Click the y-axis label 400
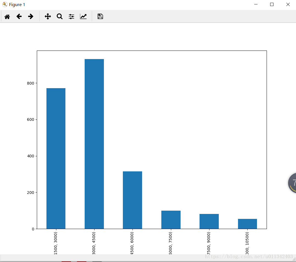Screen dimensions: 296x262 click(31, 156)
